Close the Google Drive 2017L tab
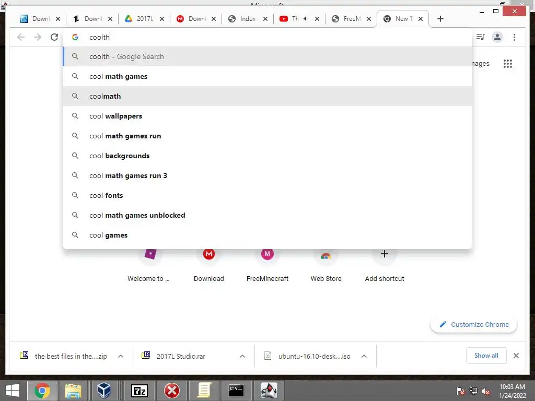This screenshot has width=535, height=401. point(162,19)
